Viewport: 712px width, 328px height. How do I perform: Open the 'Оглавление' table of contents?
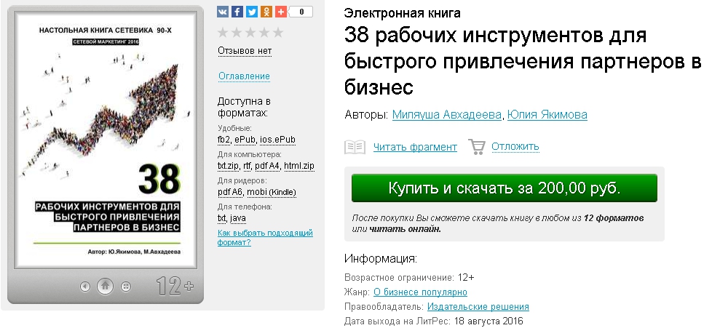245,76
